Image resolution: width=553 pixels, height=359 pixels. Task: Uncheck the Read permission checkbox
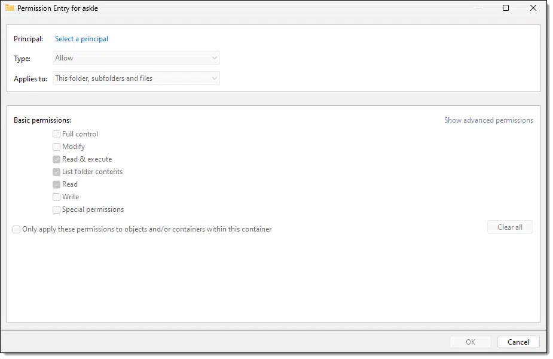[x=56, y=185]
